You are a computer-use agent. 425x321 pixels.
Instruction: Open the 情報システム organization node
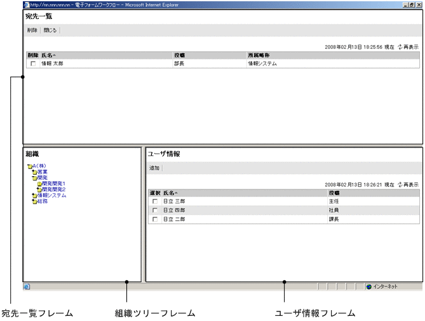tap(51, 195)
